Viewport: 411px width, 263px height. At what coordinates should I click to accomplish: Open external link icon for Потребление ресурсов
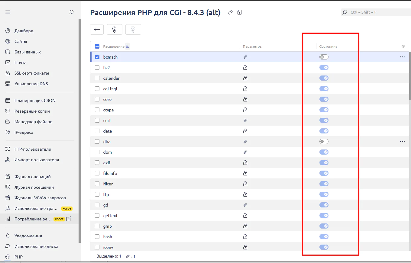click(x=69, y=219)
